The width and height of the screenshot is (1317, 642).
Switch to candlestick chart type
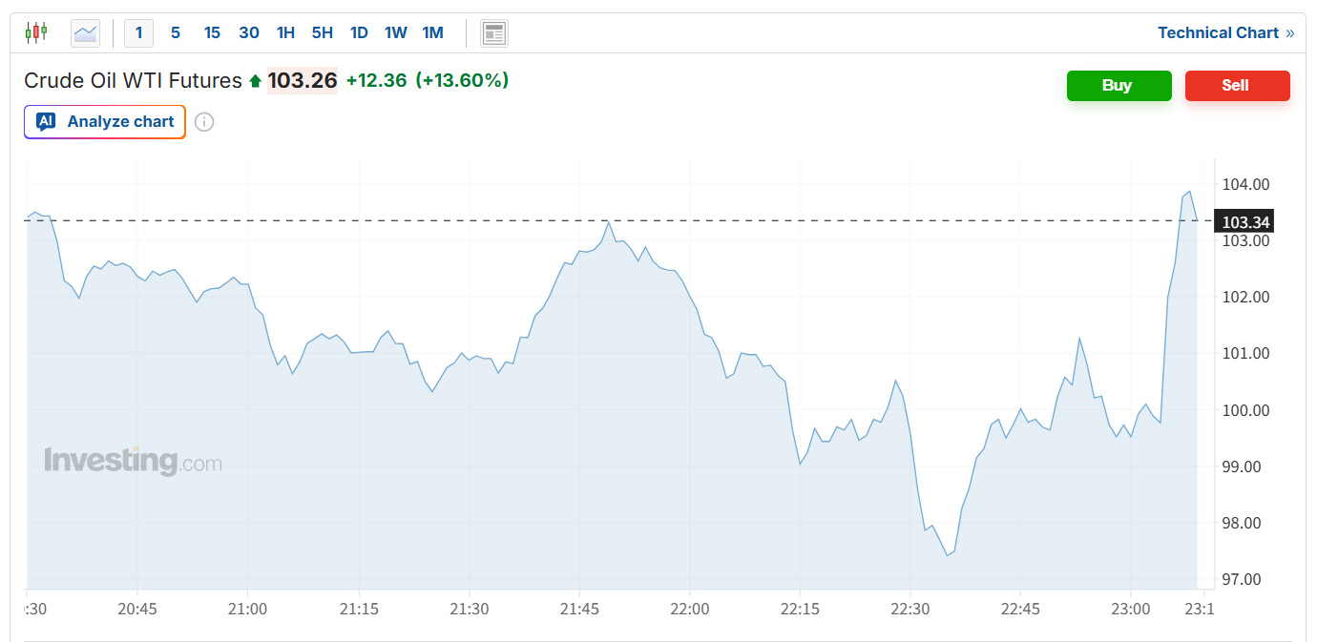(x=36, y=32)
